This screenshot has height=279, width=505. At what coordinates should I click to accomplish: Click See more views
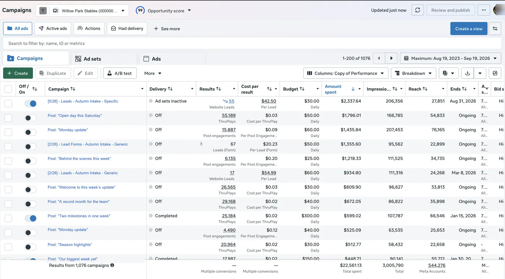pyautogui.click(x=167, y=28)
